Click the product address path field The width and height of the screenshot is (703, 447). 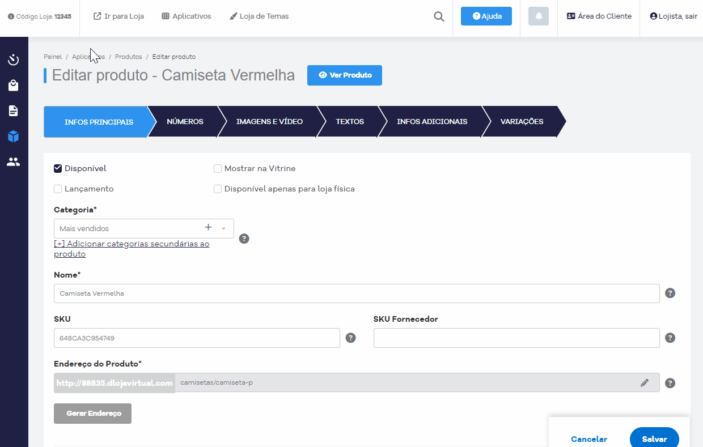[x=417, y=382]
